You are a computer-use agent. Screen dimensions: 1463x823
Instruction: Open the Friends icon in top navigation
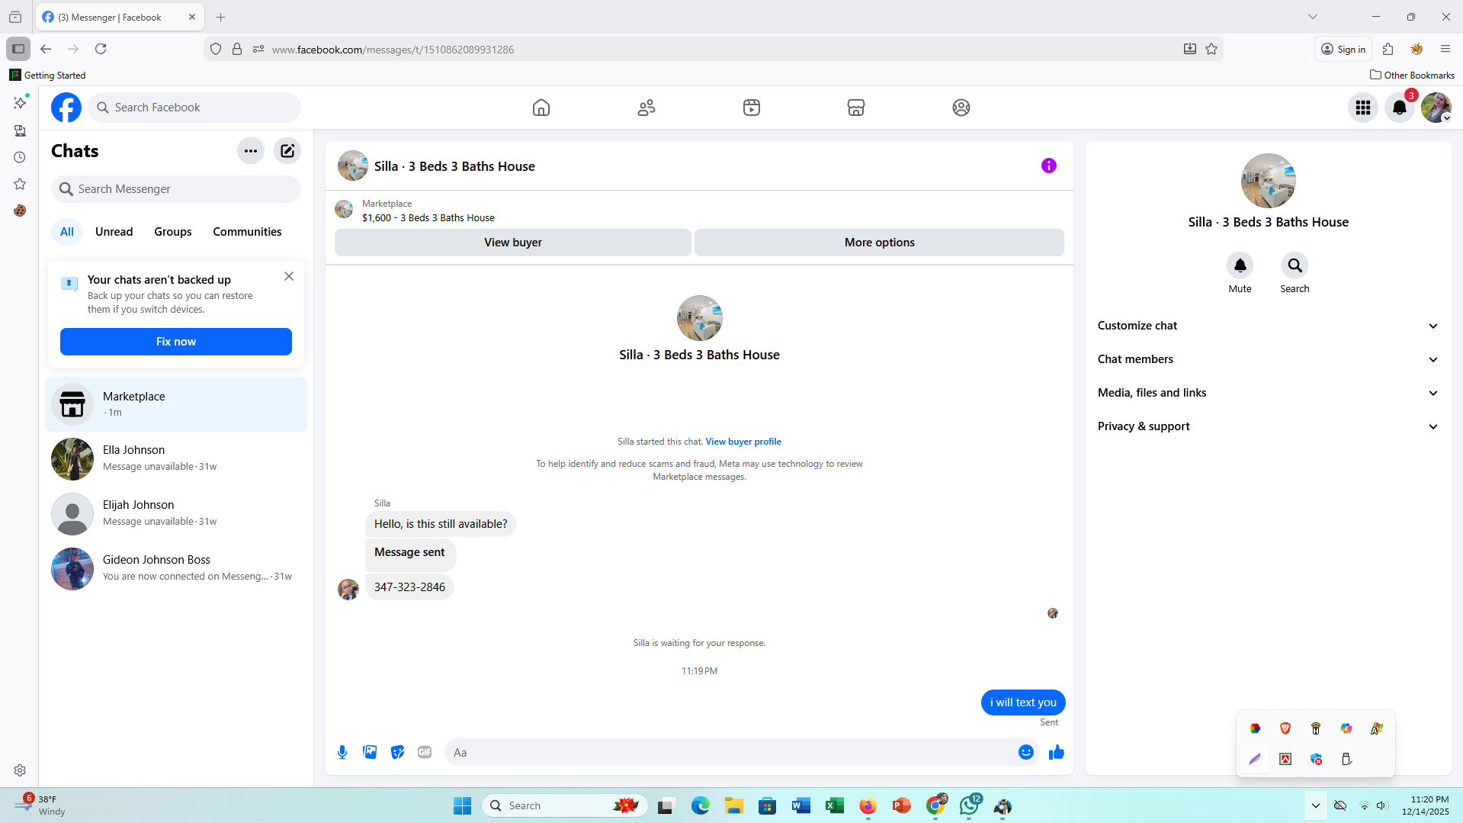(646, 108)
